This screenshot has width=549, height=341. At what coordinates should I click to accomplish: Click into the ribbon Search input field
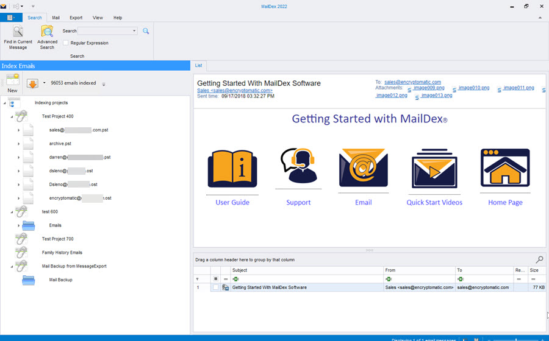[x=104, y=30]
